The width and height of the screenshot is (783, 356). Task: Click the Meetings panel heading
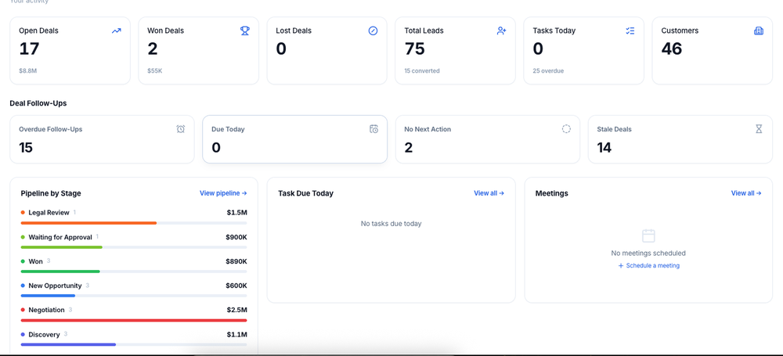pyautogui.click(x=552, y=193)
